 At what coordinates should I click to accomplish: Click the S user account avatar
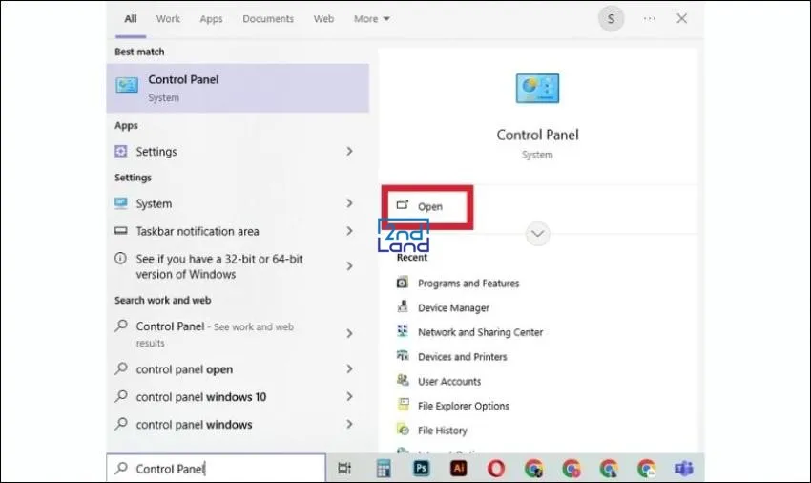[611, 19]
